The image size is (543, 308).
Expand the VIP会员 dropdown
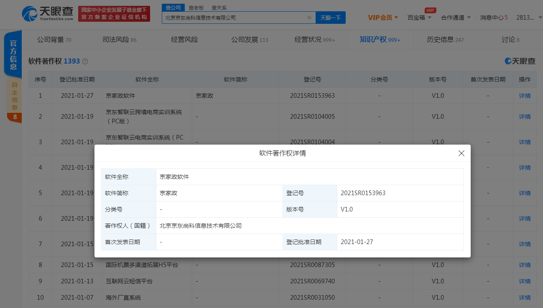point(382,18)
